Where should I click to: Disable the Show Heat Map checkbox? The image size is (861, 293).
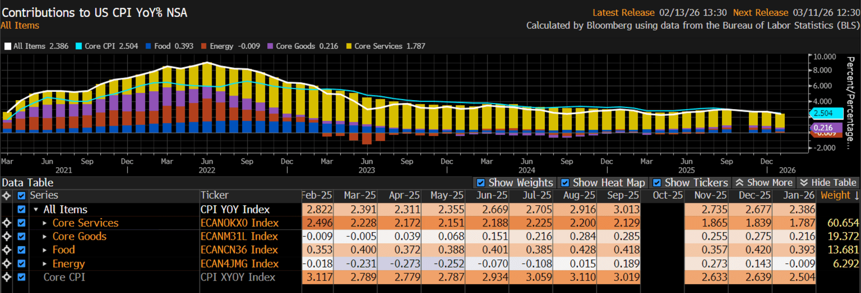click(x=565, y=183)
